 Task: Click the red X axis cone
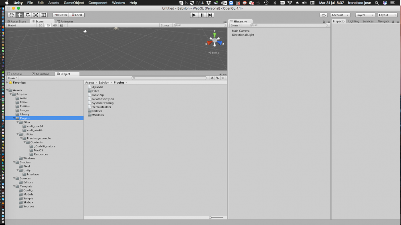tap(209, 43)
